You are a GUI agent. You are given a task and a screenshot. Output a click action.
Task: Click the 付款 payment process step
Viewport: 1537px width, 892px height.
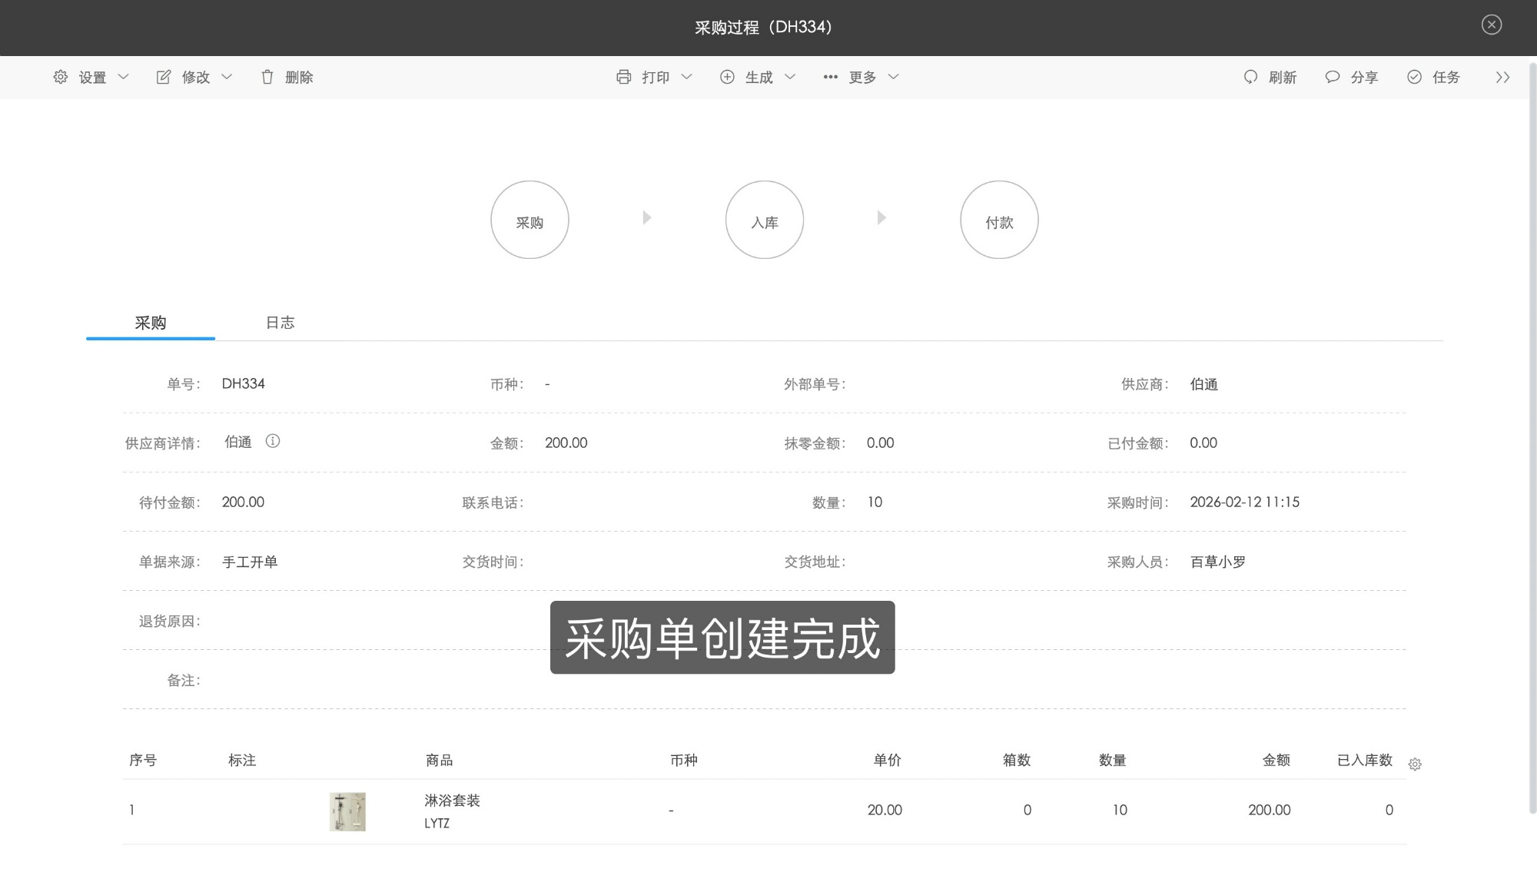tap(999, 219)
